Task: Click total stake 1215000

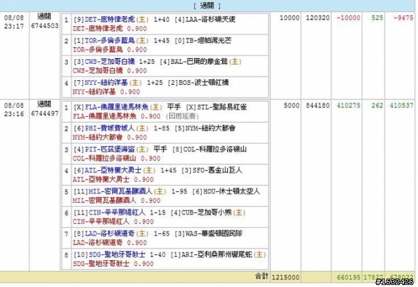Action: tap(285, 277)
